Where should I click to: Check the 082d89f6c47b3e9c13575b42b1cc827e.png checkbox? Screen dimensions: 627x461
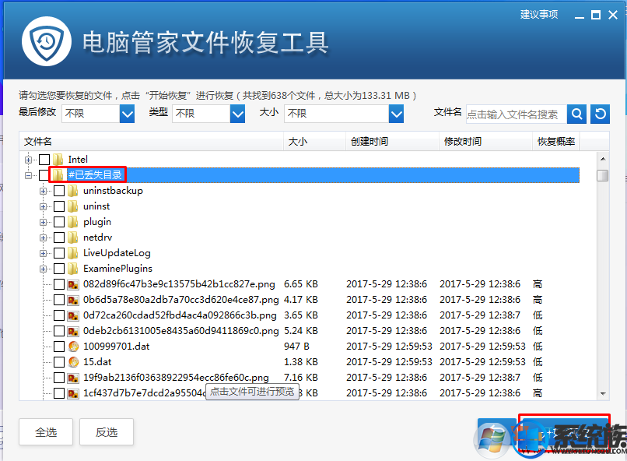(59, 284)
